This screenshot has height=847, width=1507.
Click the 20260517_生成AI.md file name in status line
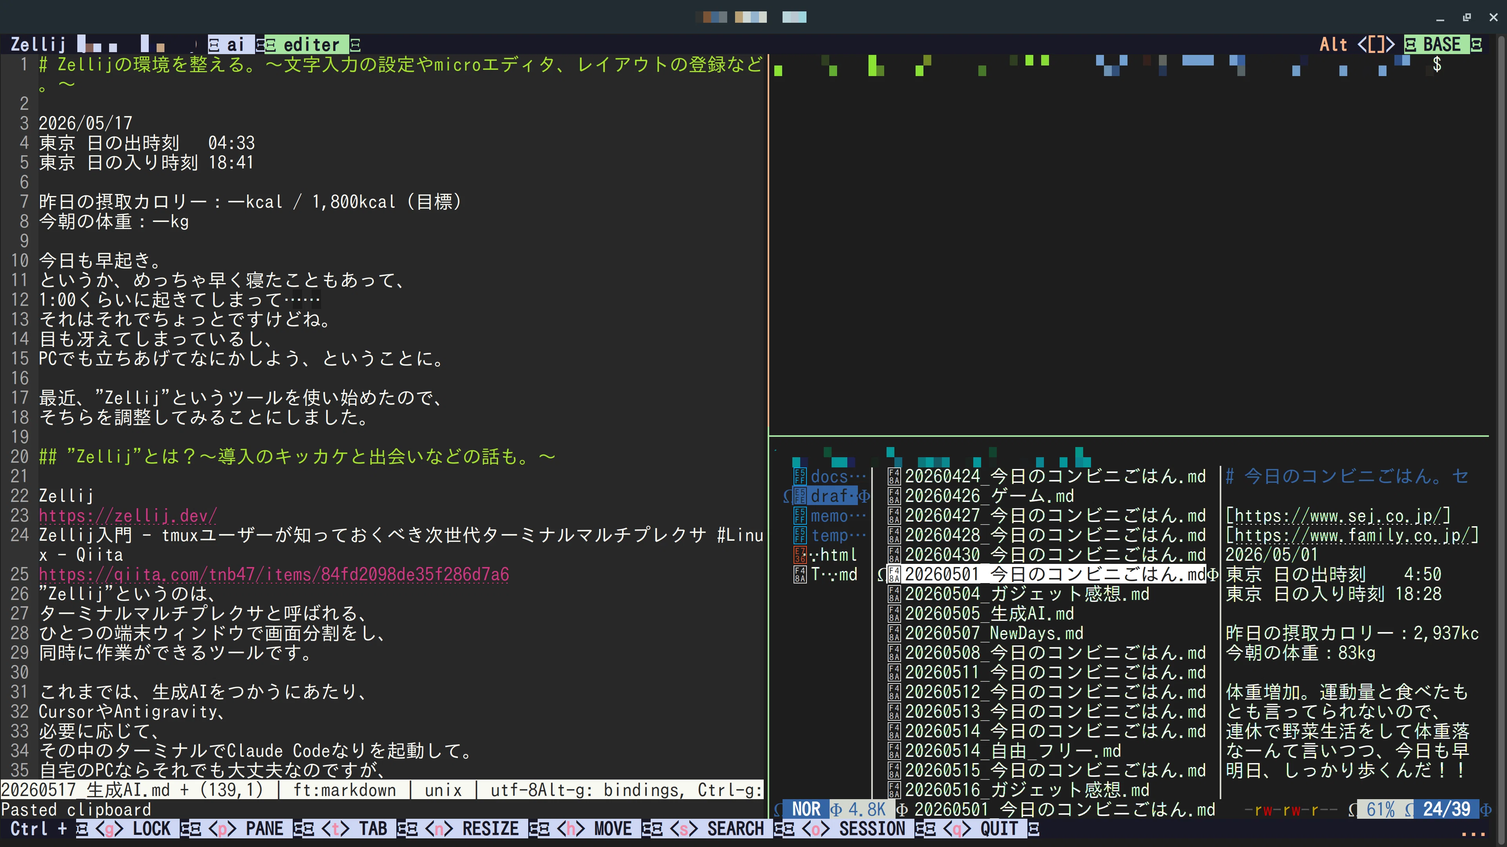[86, 790]
